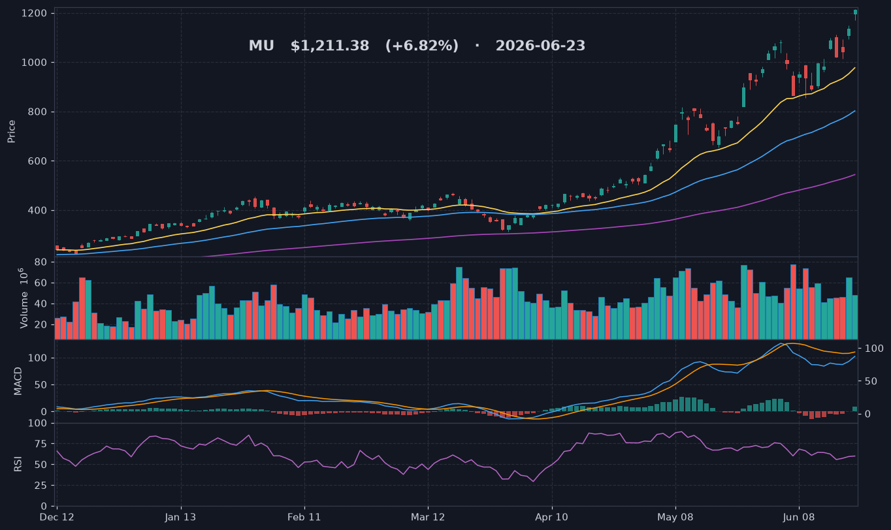Click the 100 tick on the right MACD axis
This screenshot has height=530, width=891.
(874, 349)
